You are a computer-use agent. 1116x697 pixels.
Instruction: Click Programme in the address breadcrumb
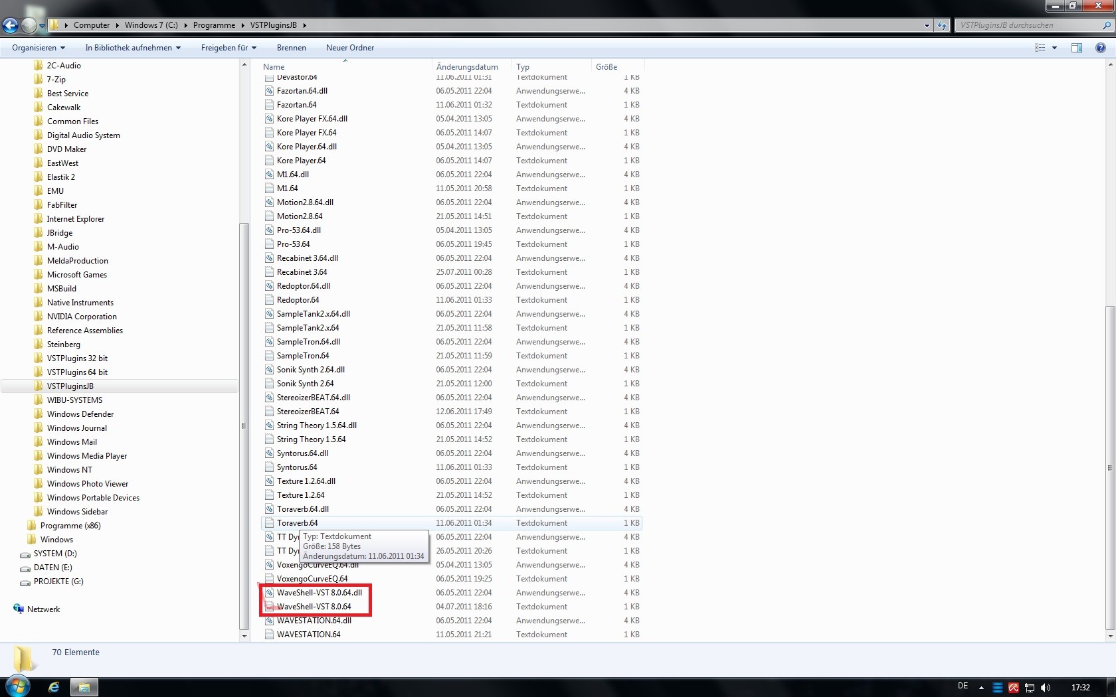coord(214,25)
